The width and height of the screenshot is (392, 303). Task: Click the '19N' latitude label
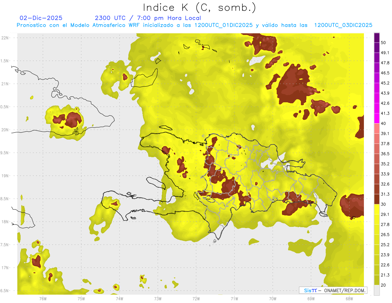click(5, 176)
